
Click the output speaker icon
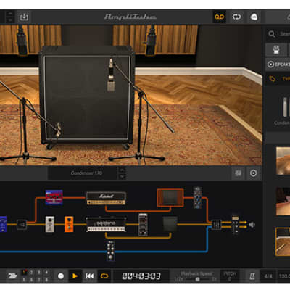(252, 225)
